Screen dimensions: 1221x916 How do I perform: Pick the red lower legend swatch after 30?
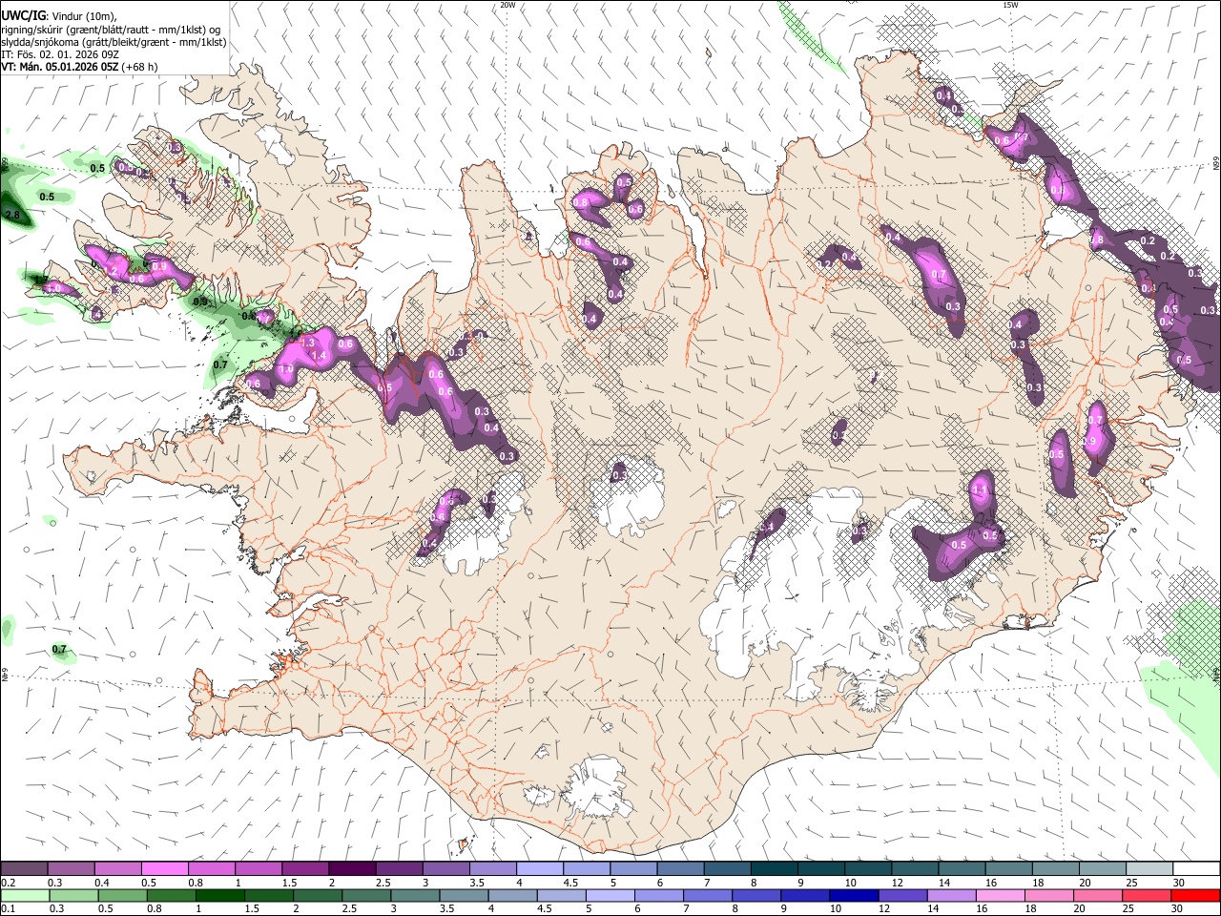tap(1194, 895)
